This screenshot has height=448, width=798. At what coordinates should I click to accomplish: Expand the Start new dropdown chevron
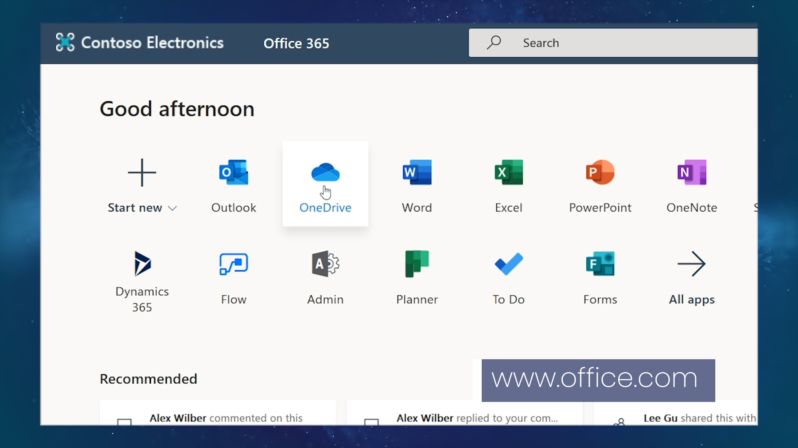[172, 208]
